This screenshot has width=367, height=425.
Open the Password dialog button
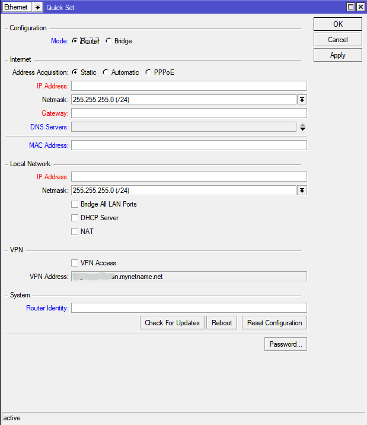click(285, 344)
